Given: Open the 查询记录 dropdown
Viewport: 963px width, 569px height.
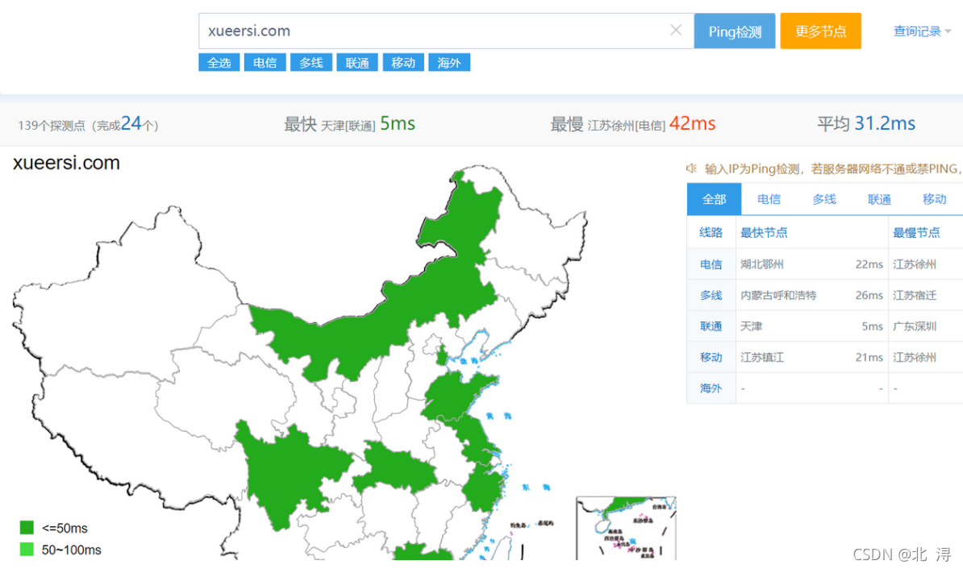Looking at the screenshot, I should [x=922, y=31].
